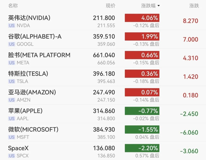Click the US badge beside NVDA

tap(11, 26)
